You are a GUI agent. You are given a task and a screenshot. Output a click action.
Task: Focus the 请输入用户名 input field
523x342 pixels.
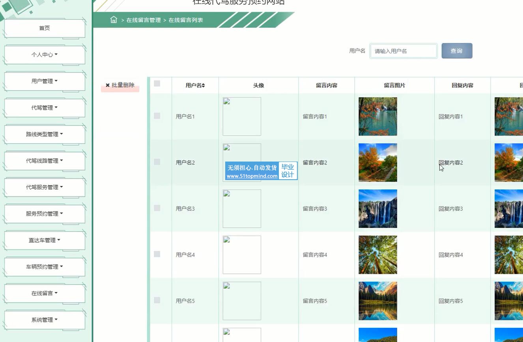[x=403, y=51]
